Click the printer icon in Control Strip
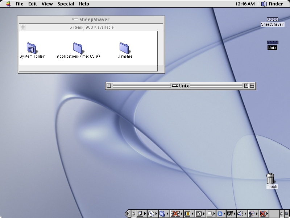Viewport: 290px width, 218px height. click(x=210, y=214)
